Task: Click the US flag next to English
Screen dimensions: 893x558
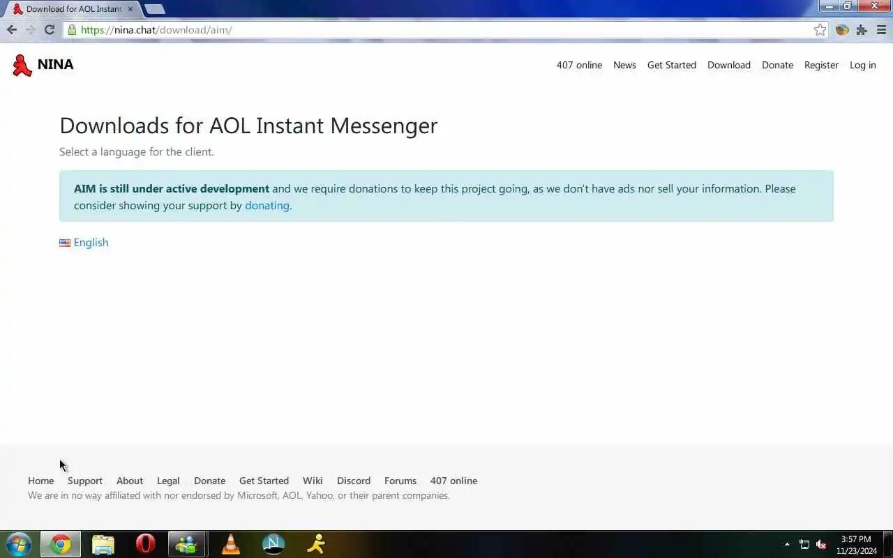Action: click(65, 243)
